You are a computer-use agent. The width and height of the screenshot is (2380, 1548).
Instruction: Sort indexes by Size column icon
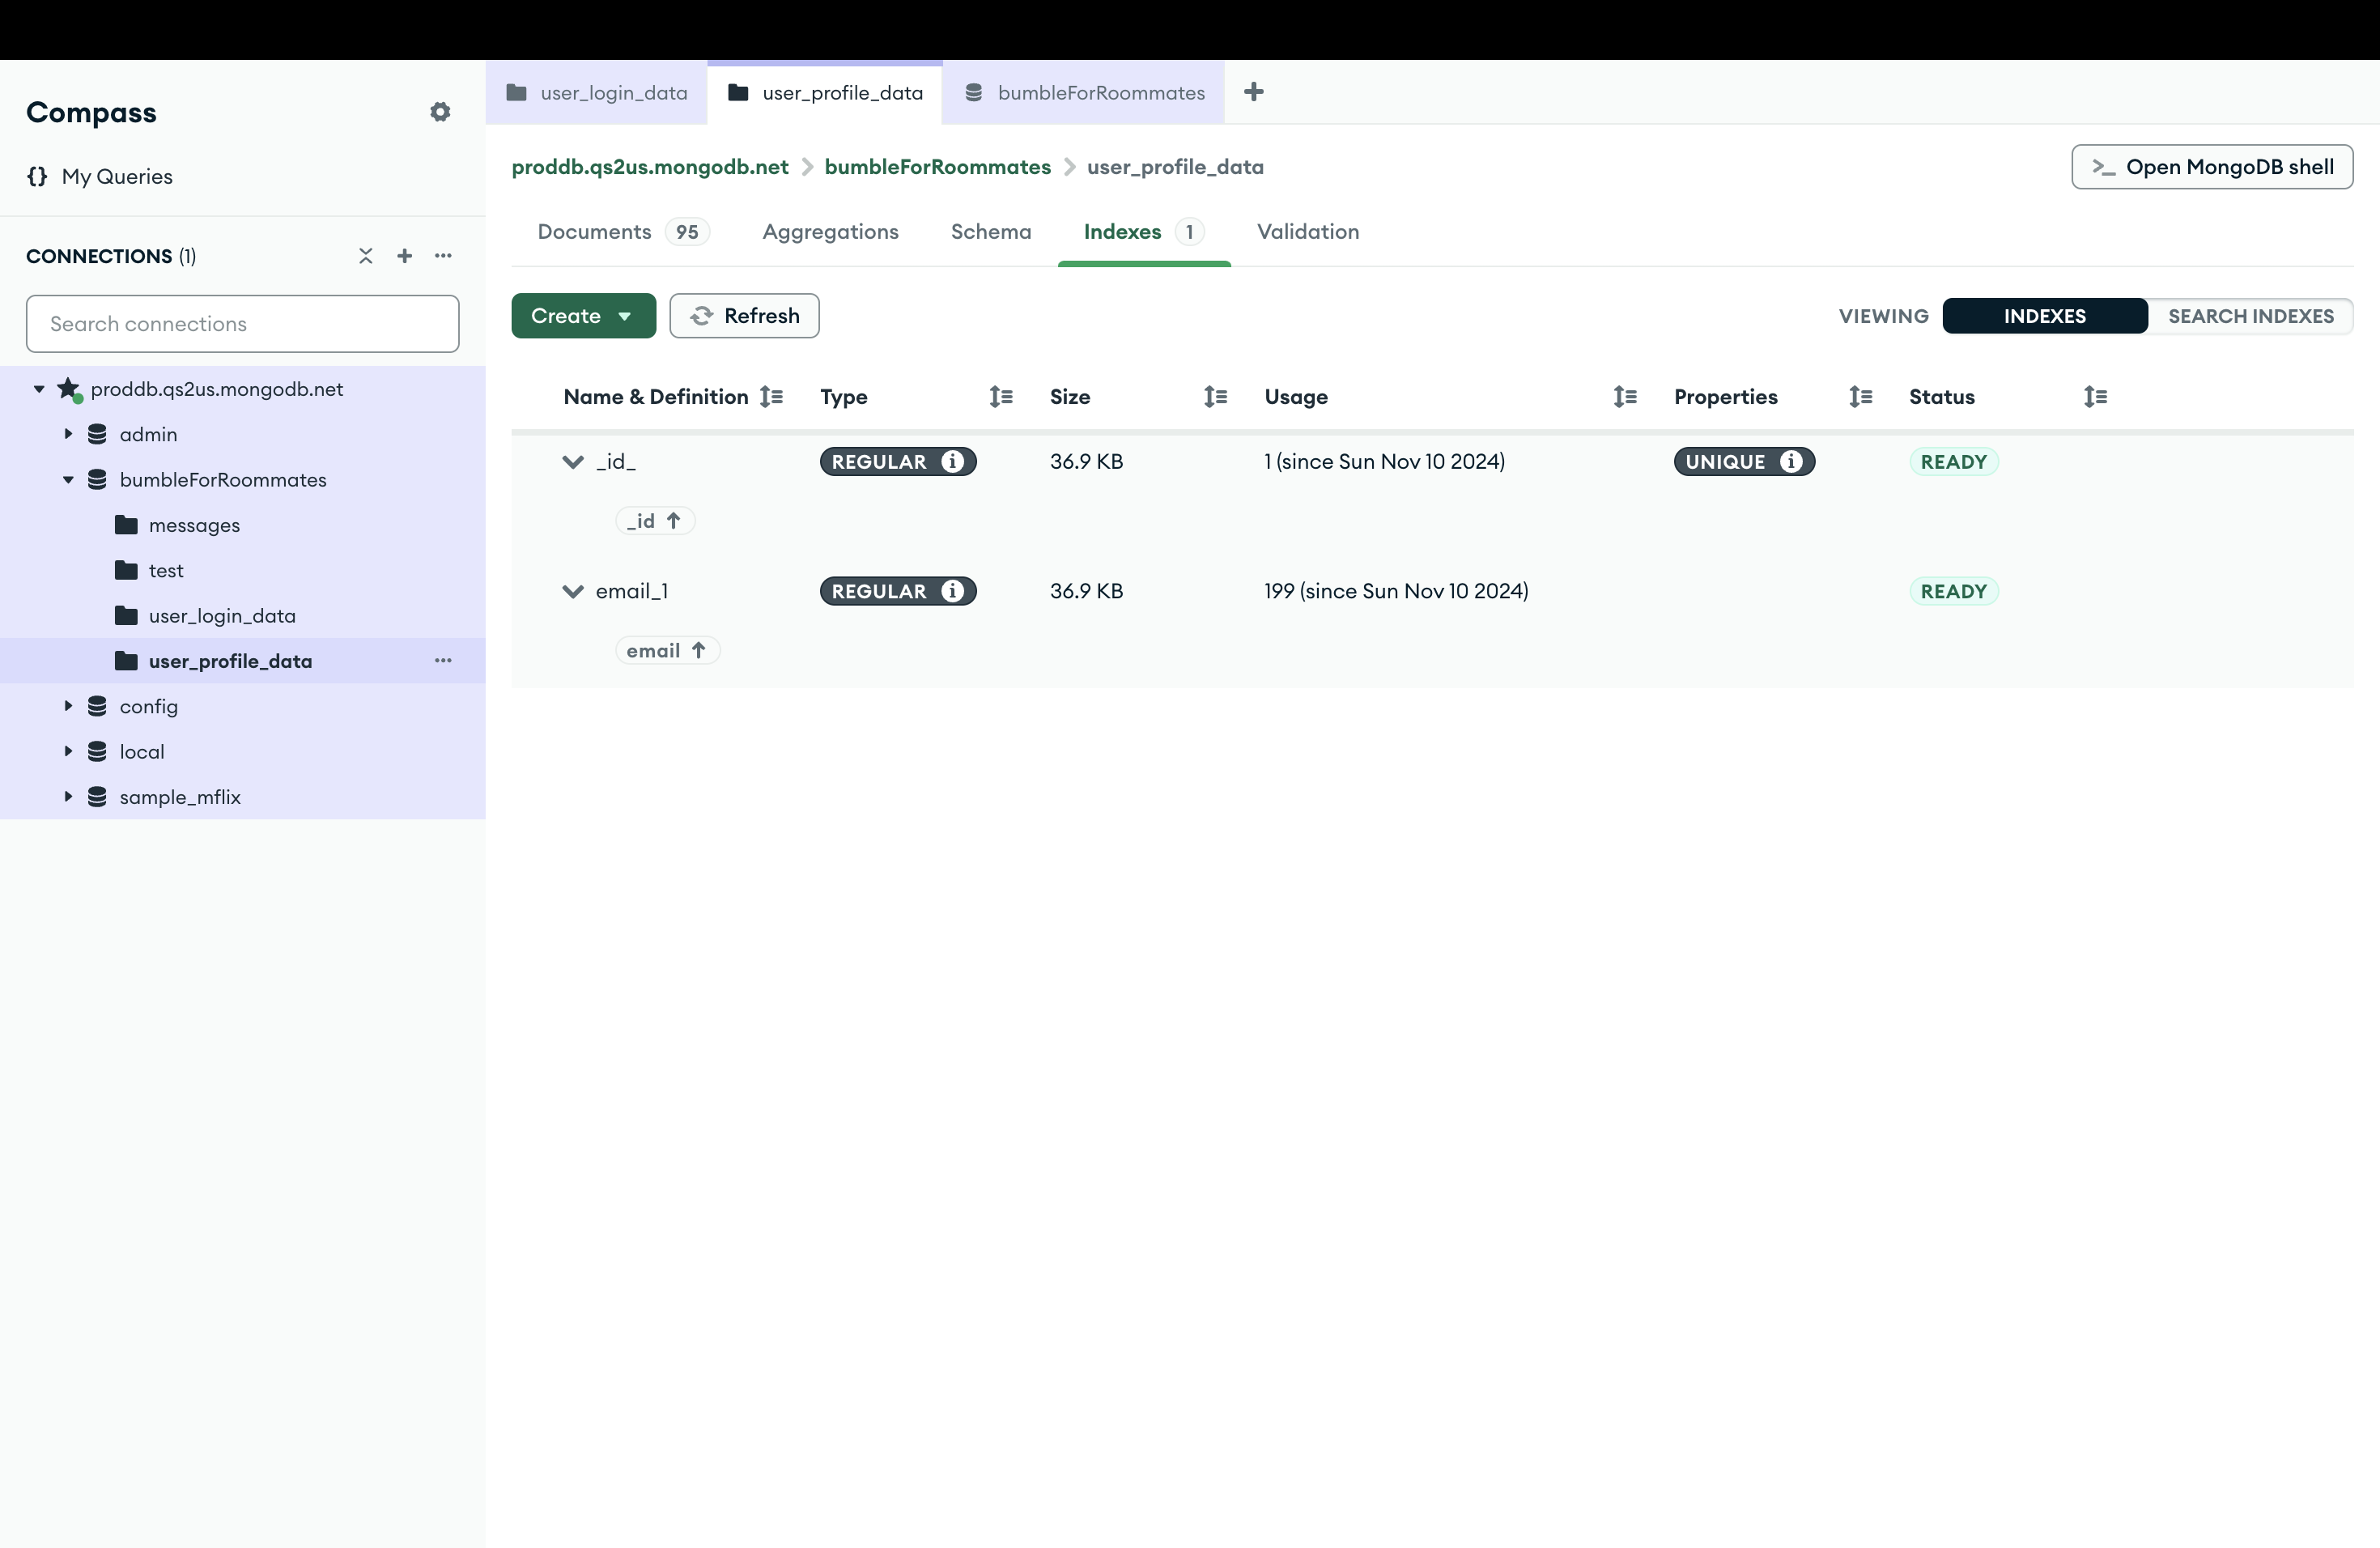pyautogui.click(x=1215, y=397)
